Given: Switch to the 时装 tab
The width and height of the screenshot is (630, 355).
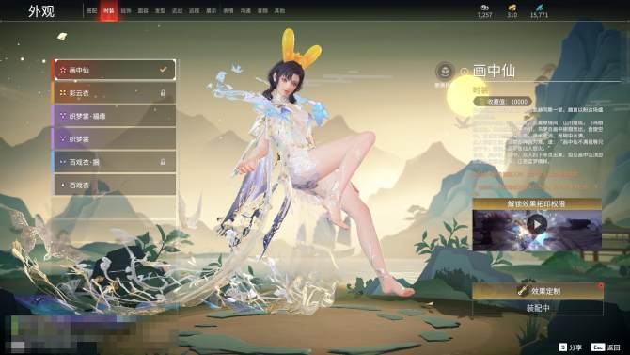Looking at the screenshot, I should (x=108, y=11).
